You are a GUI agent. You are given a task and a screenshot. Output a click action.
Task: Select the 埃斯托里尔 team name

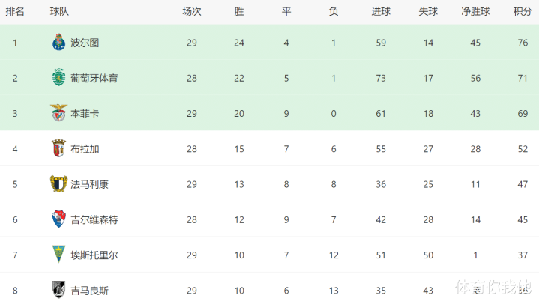tap(94, 255)
